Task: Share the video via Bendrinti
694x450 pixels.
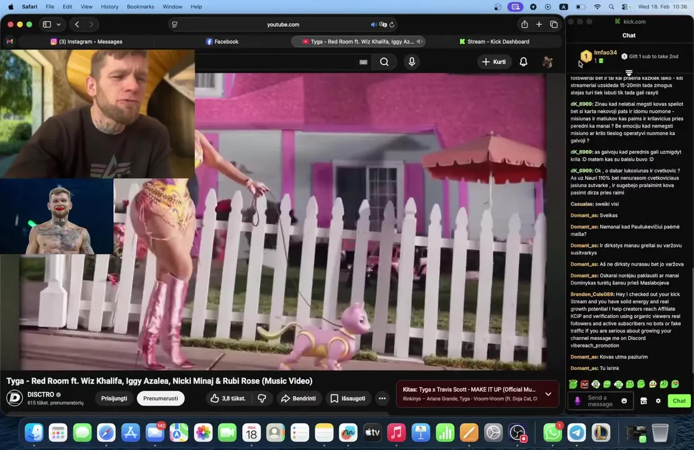Action: click(x=299, y=398)
